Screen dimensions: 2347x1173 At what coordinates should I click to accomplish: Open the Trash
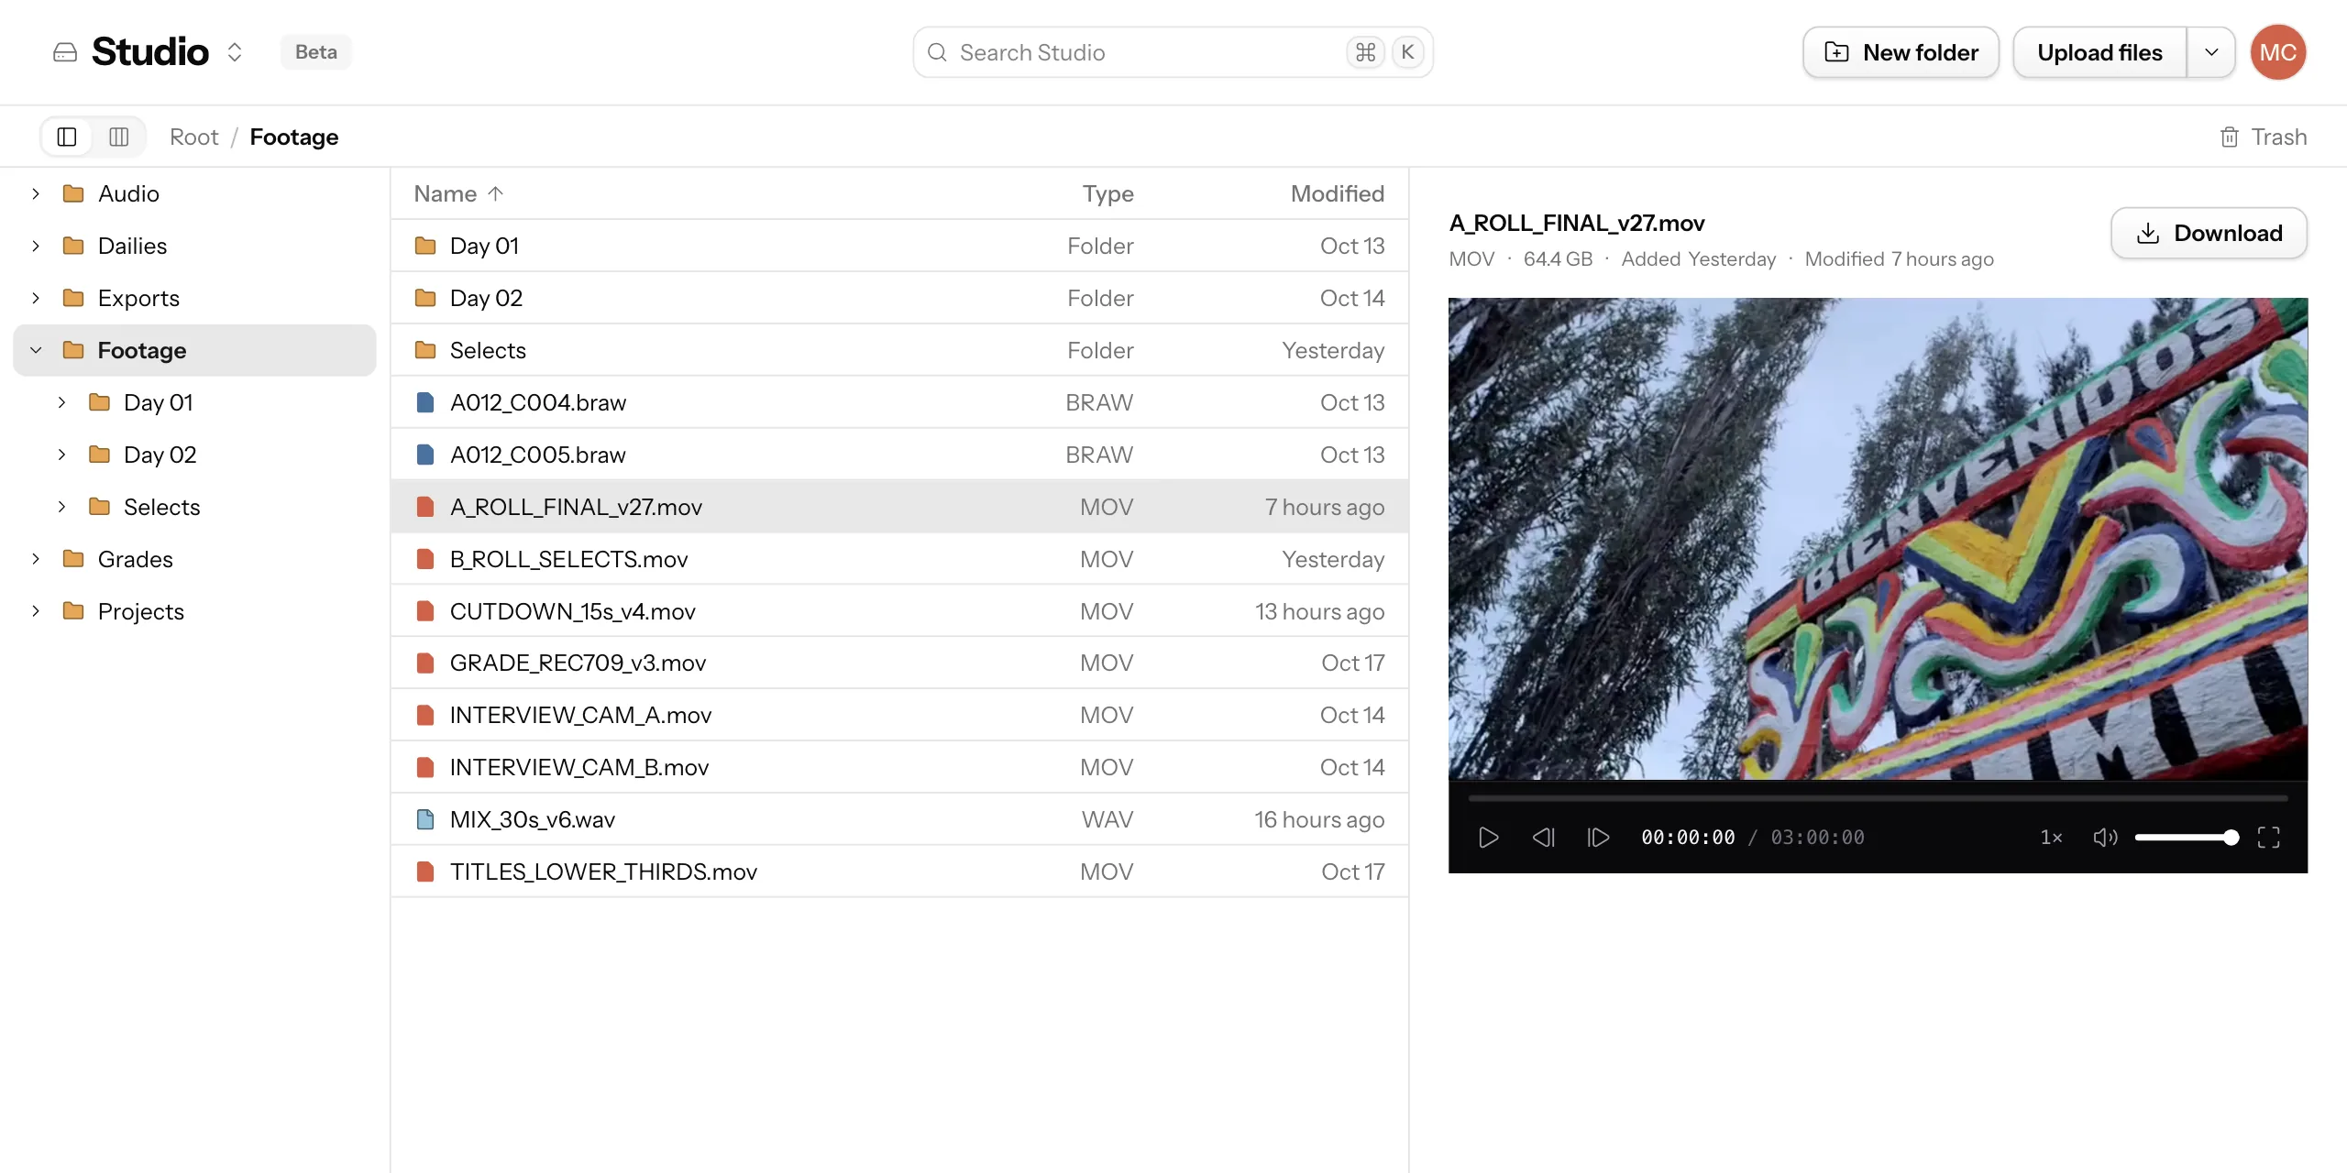pos(2263,137)
